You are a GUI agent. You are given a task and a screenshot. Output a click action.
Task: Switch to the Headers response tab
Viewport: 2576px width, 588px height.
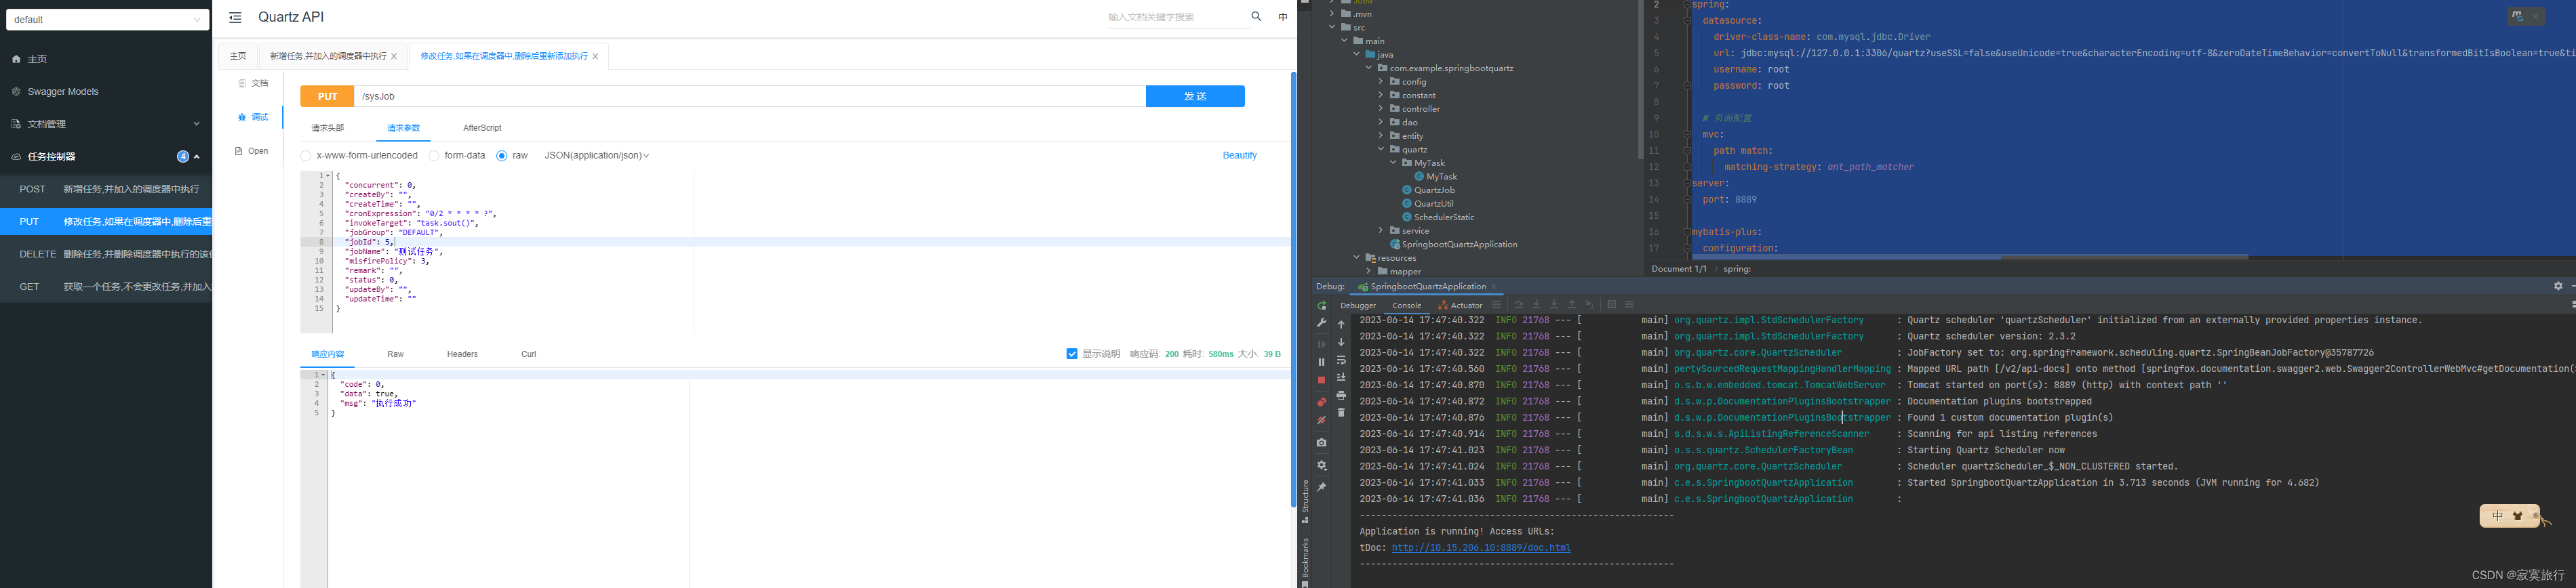(462, 354)
